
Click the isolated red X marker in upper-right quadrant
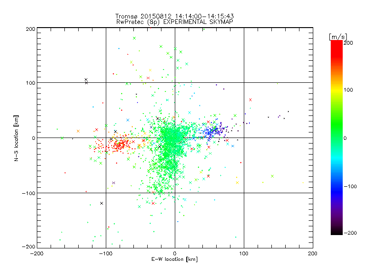click(250, 100)
